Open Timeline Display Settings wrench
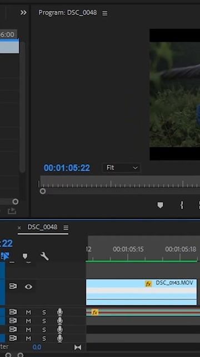 44,257
